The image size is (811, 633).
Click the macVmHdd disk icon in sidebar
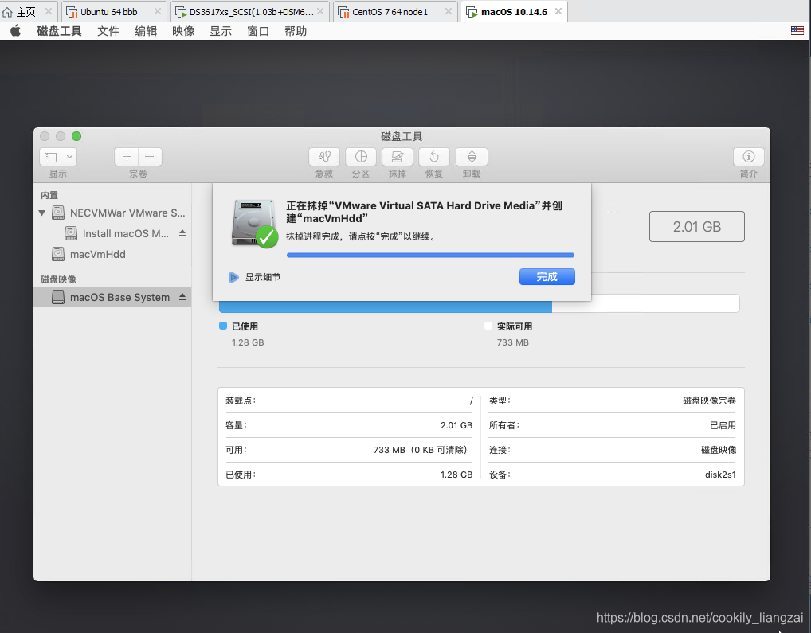coord(58,254)
